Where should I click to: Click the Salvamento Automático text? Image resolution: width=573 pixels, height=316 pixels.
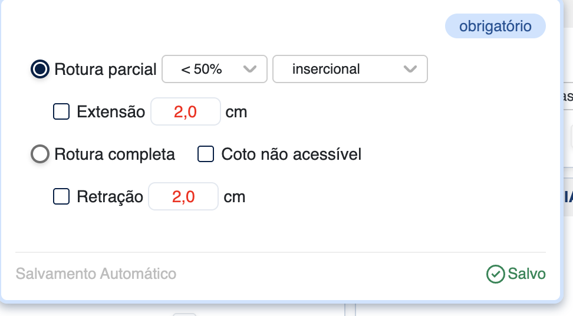(96, 274)
